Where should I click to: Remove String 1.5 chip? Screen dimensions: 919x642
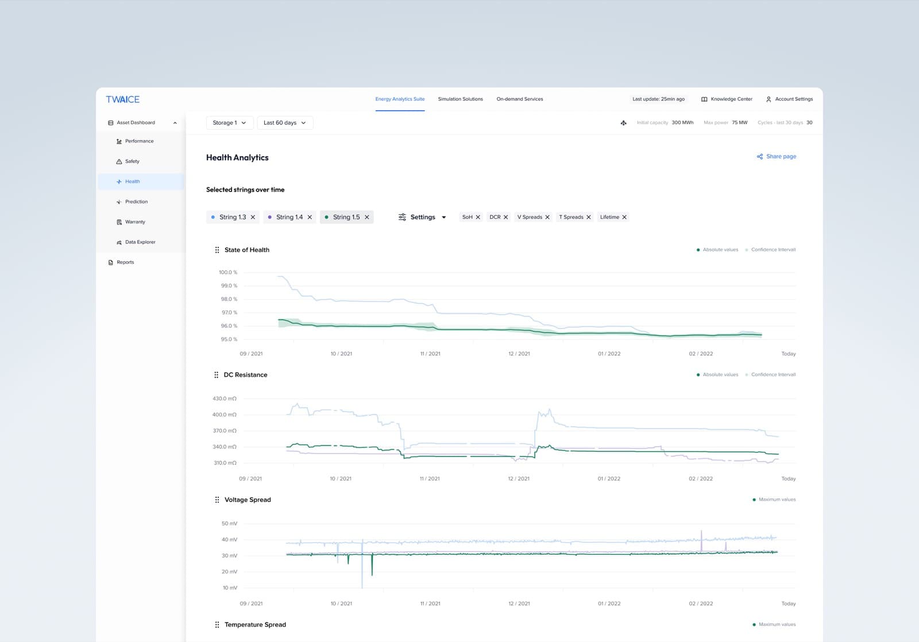(366, 217)
